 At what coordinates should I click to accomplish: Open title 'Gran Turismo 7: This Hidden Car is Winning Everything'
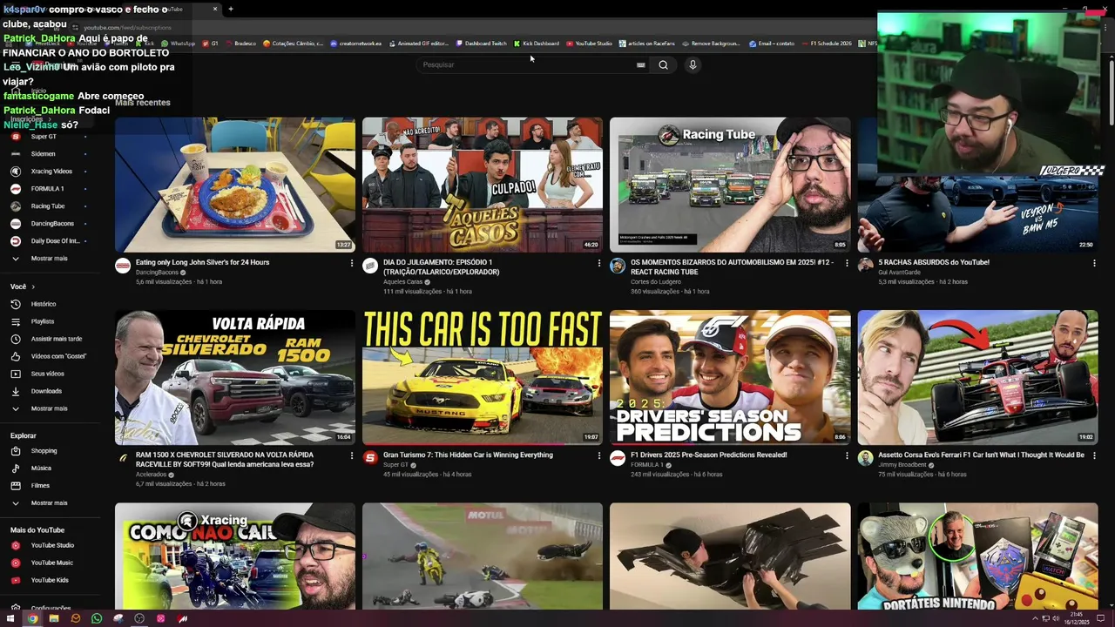pyautogui.click(x=468, y=455)
